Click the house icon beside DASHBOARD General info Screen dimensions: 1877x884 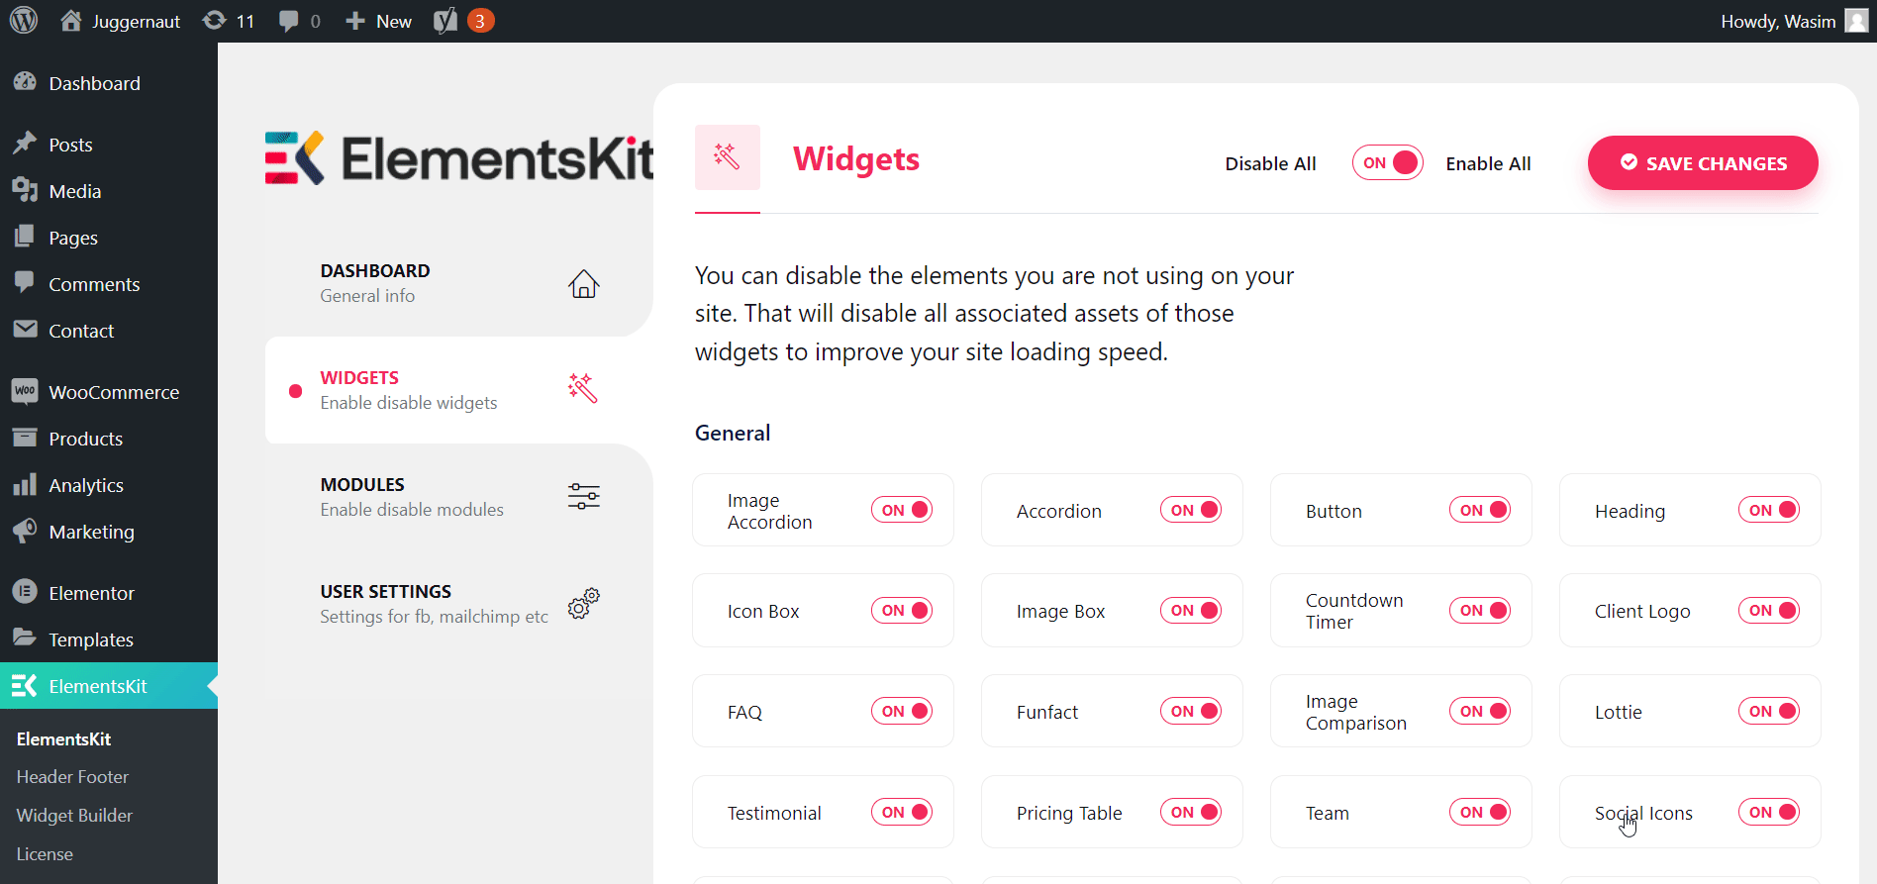584,284
